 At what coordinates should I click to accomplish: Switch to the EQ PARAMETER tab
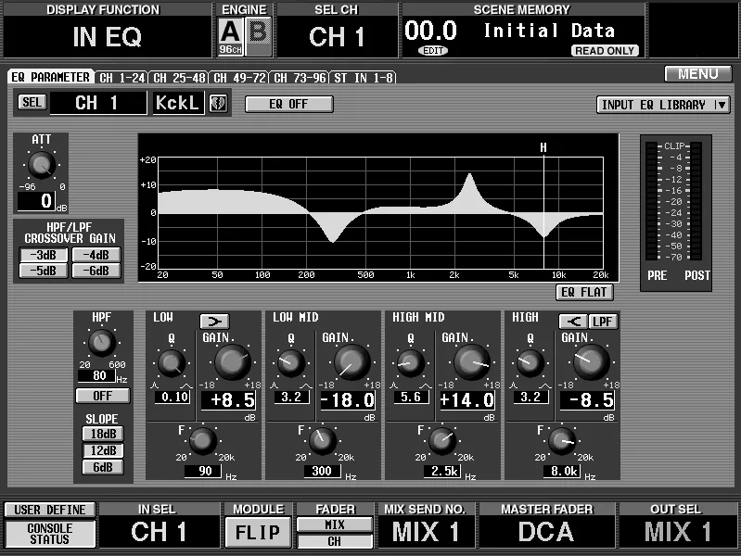(x=50, y=77)
